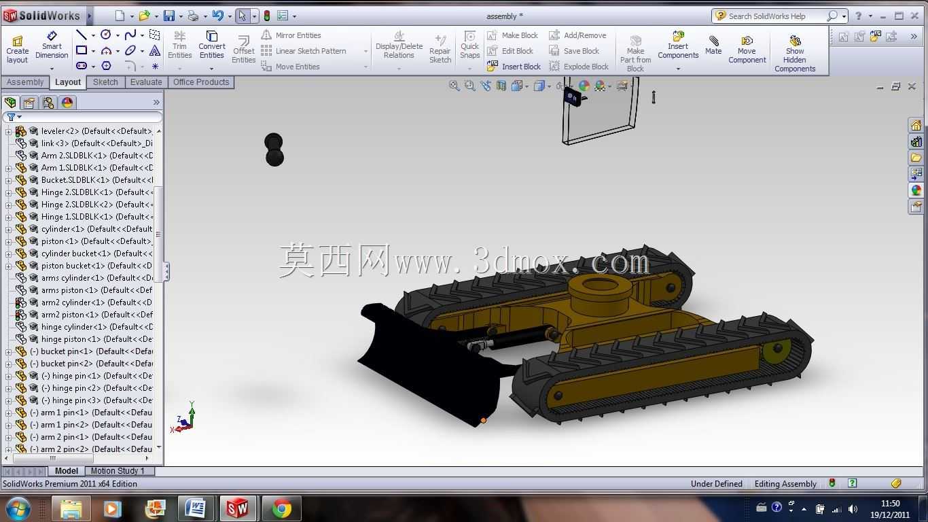This screenshot has height=522, width=928.
Task: Select the Corner Rectangle tool
Action: (82, 50)
